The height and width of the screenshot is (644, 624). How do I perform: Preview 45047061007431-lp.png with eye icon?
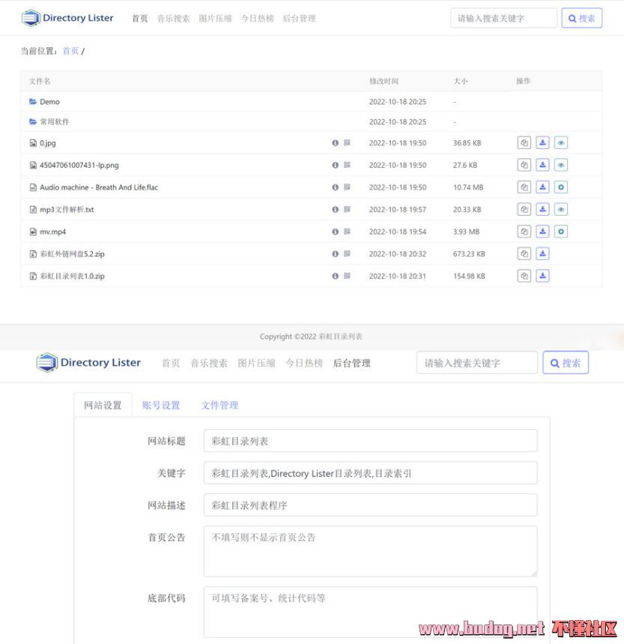click(561, 165)
